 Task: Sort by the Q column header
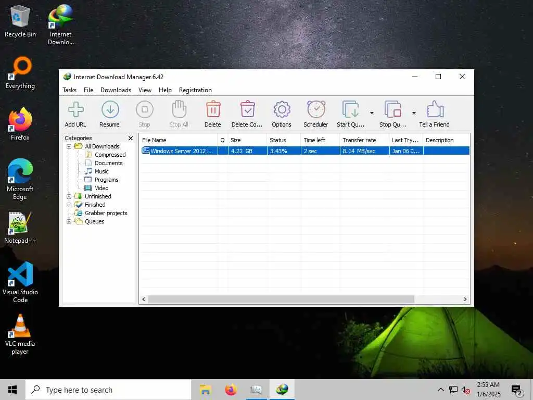click(x=222, y=140)
